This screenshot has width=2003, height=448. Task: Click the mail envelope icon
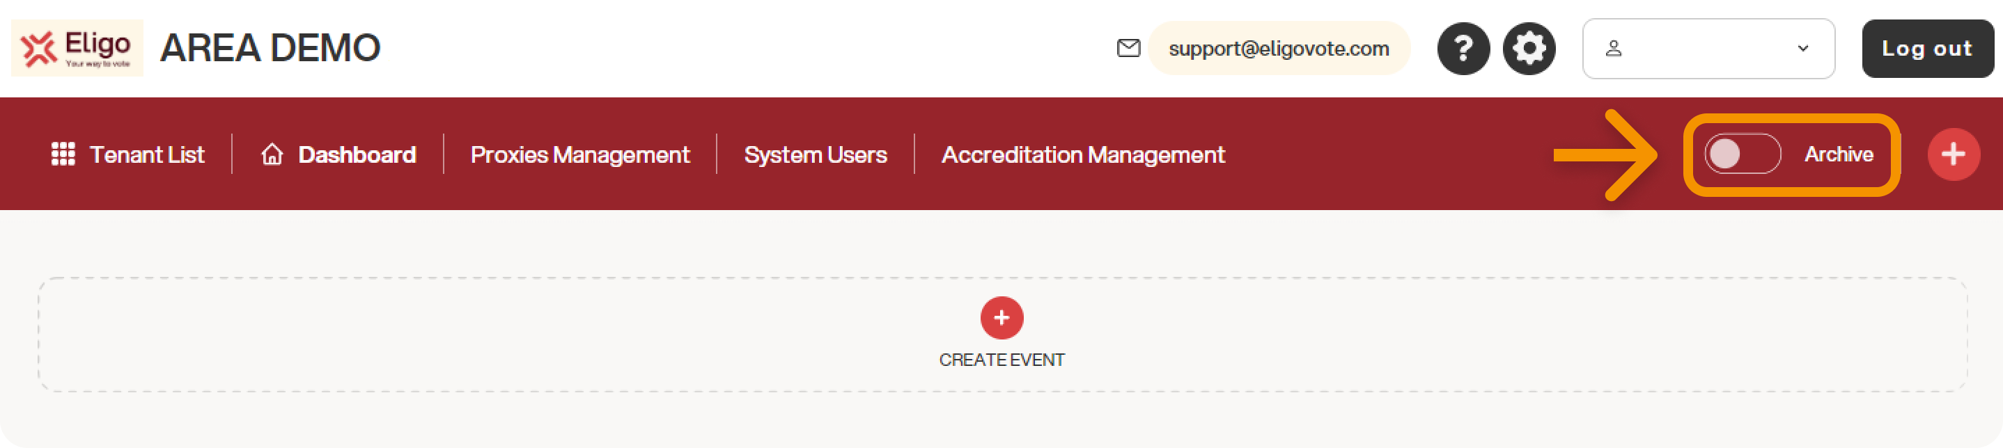tap(1128, 48)
